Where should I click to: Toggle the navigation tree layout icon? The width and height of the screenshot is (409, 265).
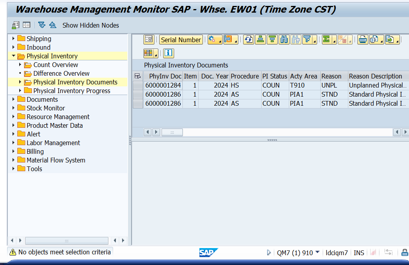pos(27,25)
